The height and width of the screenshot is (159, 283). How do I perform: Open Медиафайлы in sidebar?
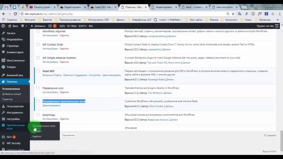[x=15, y=39]
